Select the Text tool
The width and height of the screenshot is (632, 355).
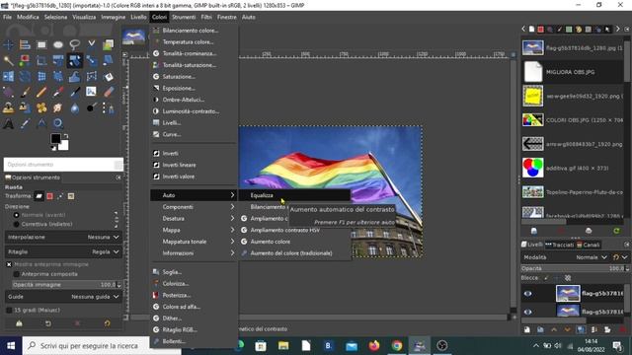(8, 123)
